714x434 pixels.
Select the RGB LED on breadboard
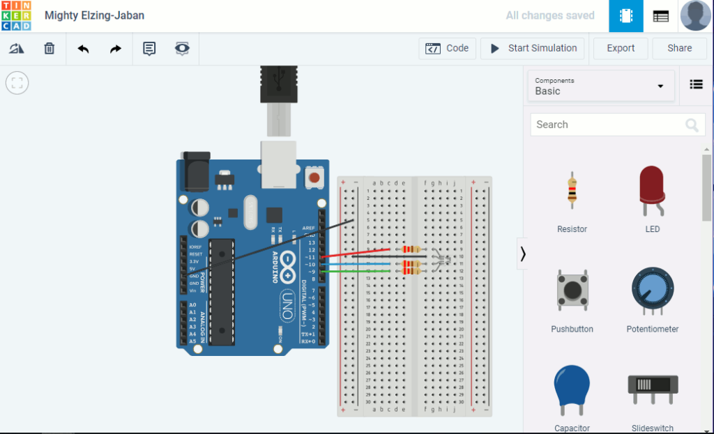click(441, 261)
